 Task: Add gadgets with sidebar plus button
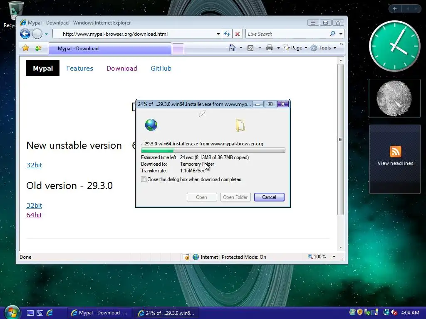click(x=395, y=9)
